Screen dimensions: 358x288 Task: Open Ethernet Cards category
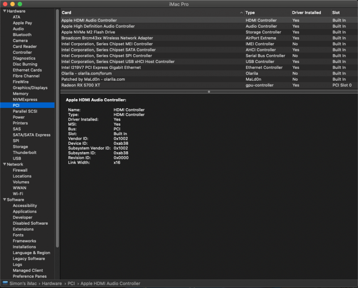[x=27, y=70]
